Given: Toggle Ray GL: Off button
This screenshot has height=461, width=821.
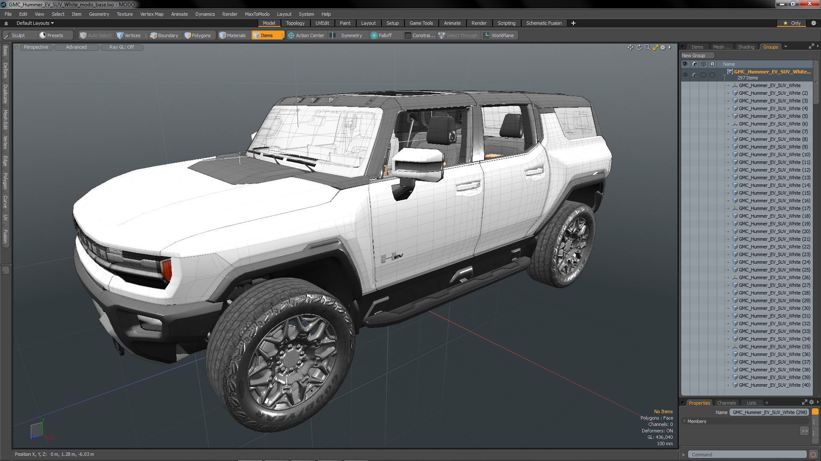Looking at the screenshot, I should click(121, 47).
